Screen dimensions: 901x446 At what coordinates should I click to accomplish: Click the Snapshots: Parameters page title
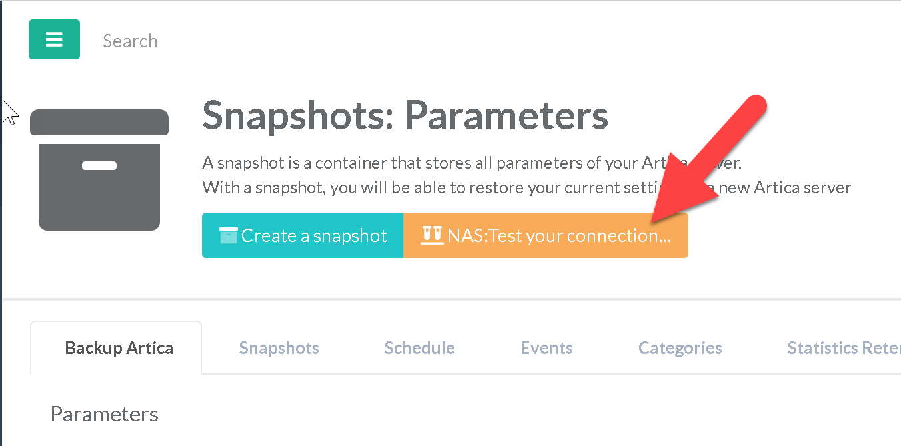405,115
